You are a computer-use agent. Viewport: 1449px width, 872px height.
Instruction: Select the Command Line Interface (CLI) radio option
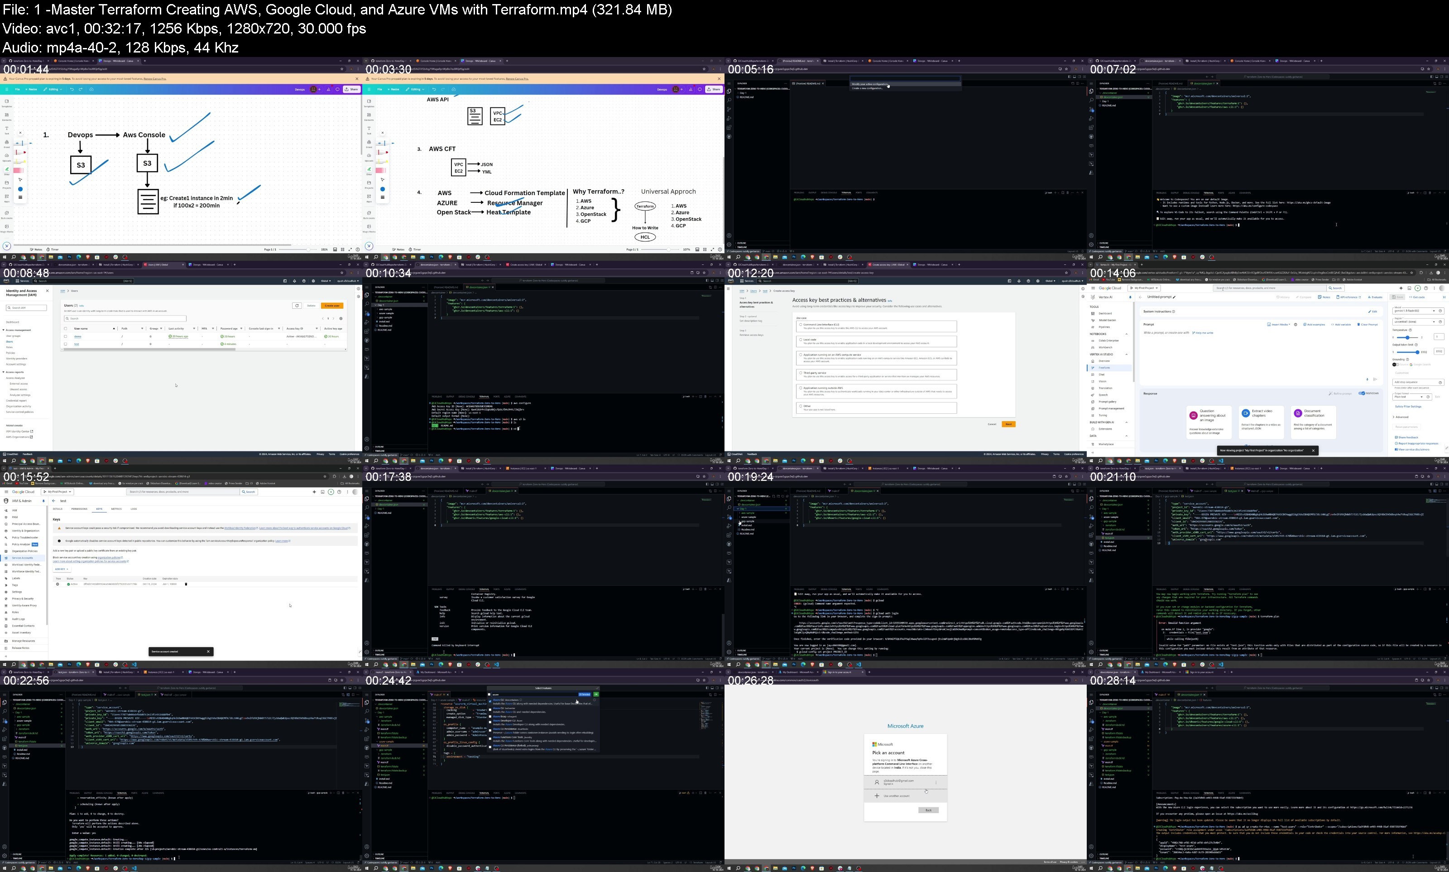[x=800, y=324]
